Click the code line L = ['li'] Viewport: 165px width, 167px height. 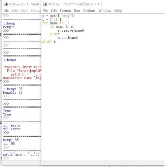point(52,19)
